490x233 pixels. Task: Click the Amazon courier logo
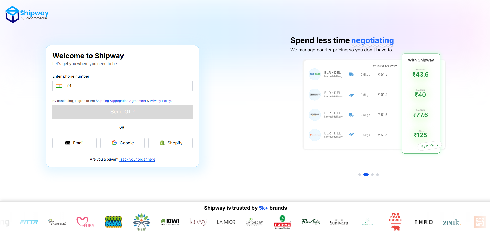pos(315,115)
